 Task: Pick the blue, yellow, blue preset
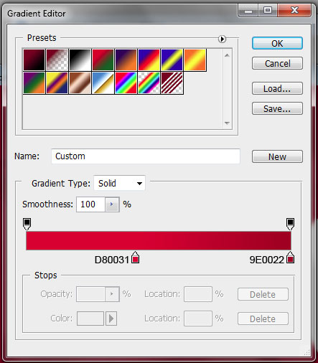[x=172, y=60]
